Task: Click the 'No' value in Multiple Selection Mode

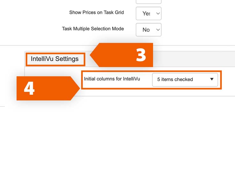Action: tap(146, 30)
